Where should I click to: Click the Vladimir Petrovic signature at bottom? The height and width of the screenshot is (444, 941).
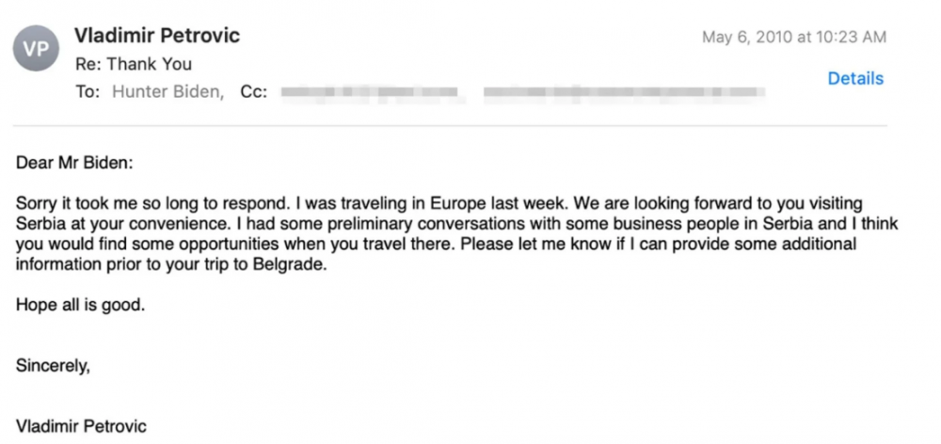point(81,427)
